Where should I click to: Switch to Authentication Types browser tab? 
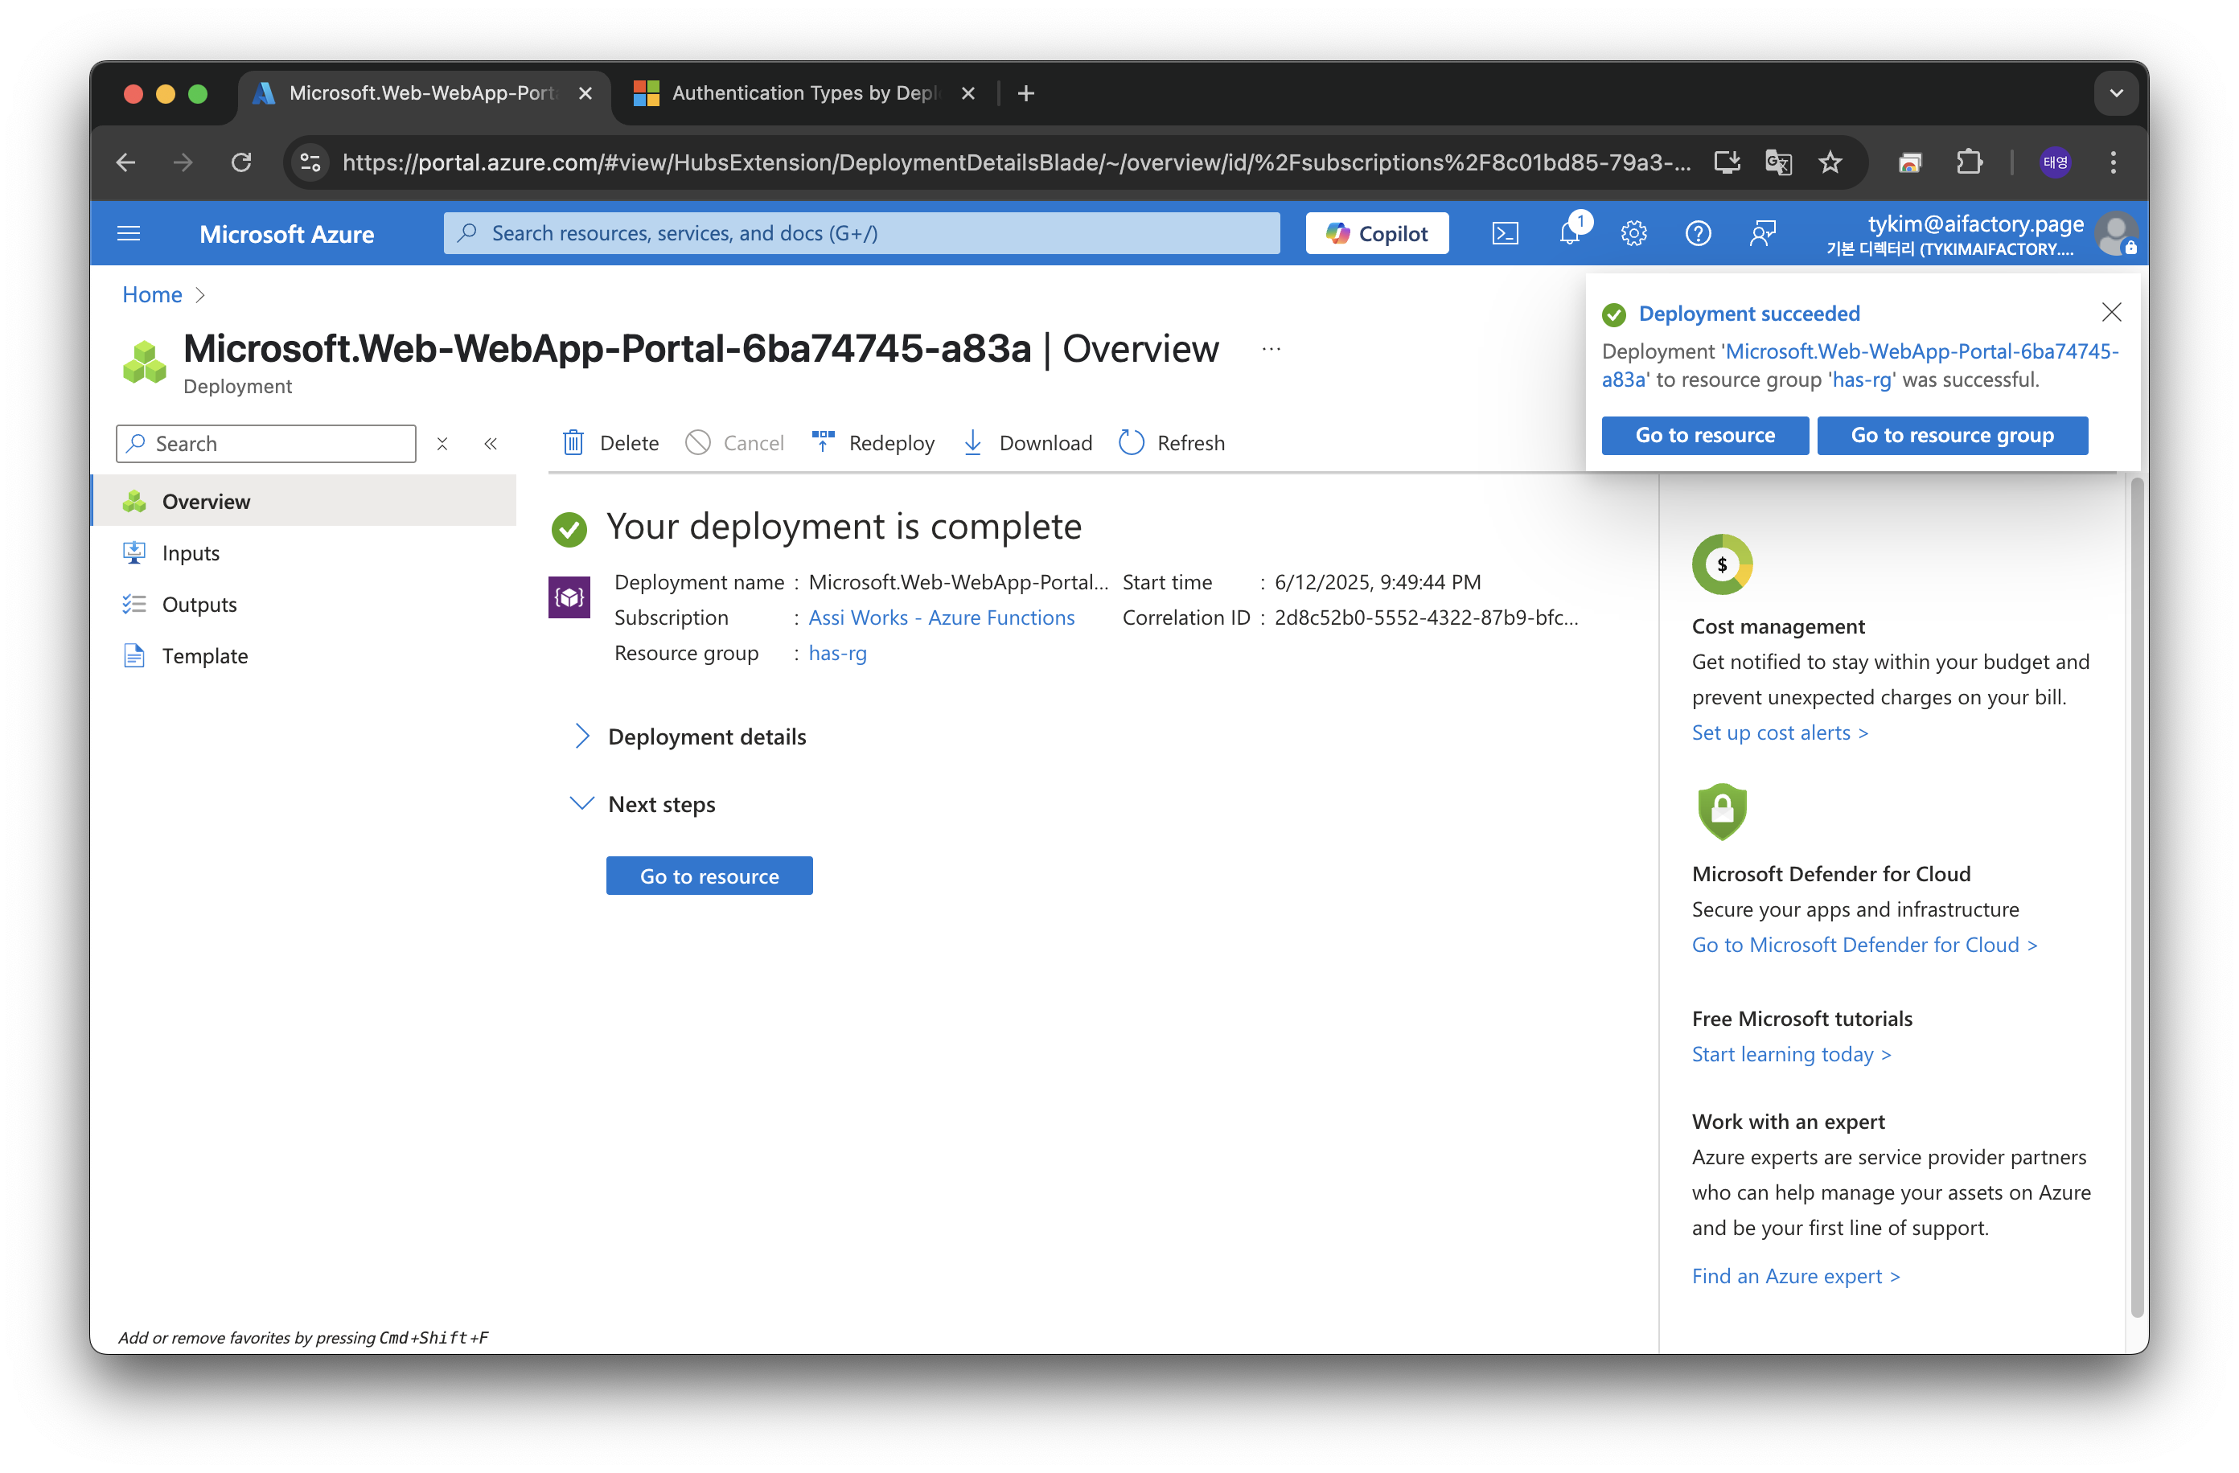tap(803, 93)
